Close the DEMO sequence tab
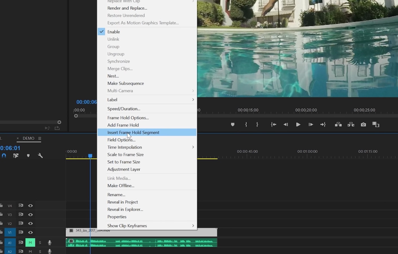The image size is (398, 254). tap(17, 138)
